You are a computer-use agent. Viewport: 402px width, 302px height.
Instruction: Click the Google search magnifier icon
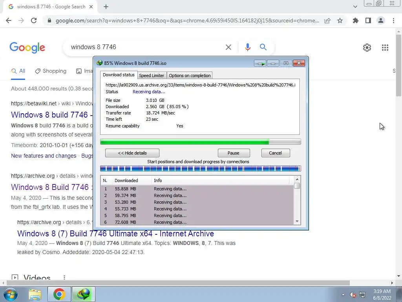263,47
